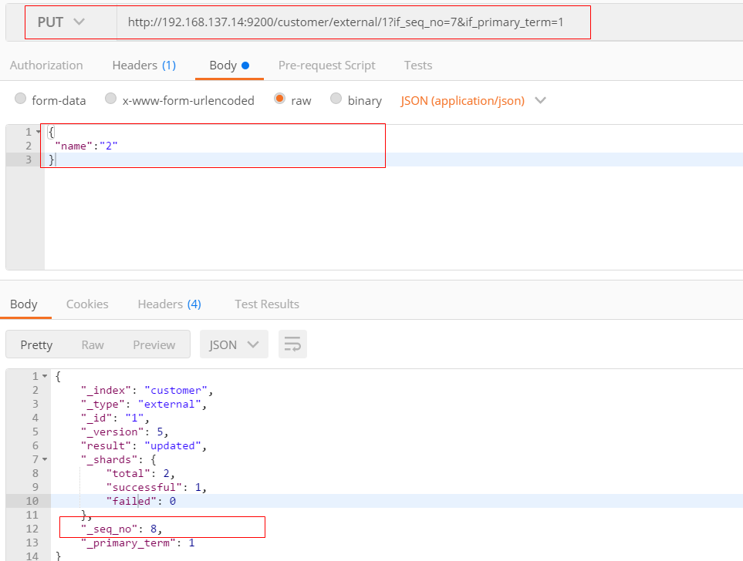Go to the request Tests tab
Viewport: 743px width, 561px height.
[x=418, y=66]
